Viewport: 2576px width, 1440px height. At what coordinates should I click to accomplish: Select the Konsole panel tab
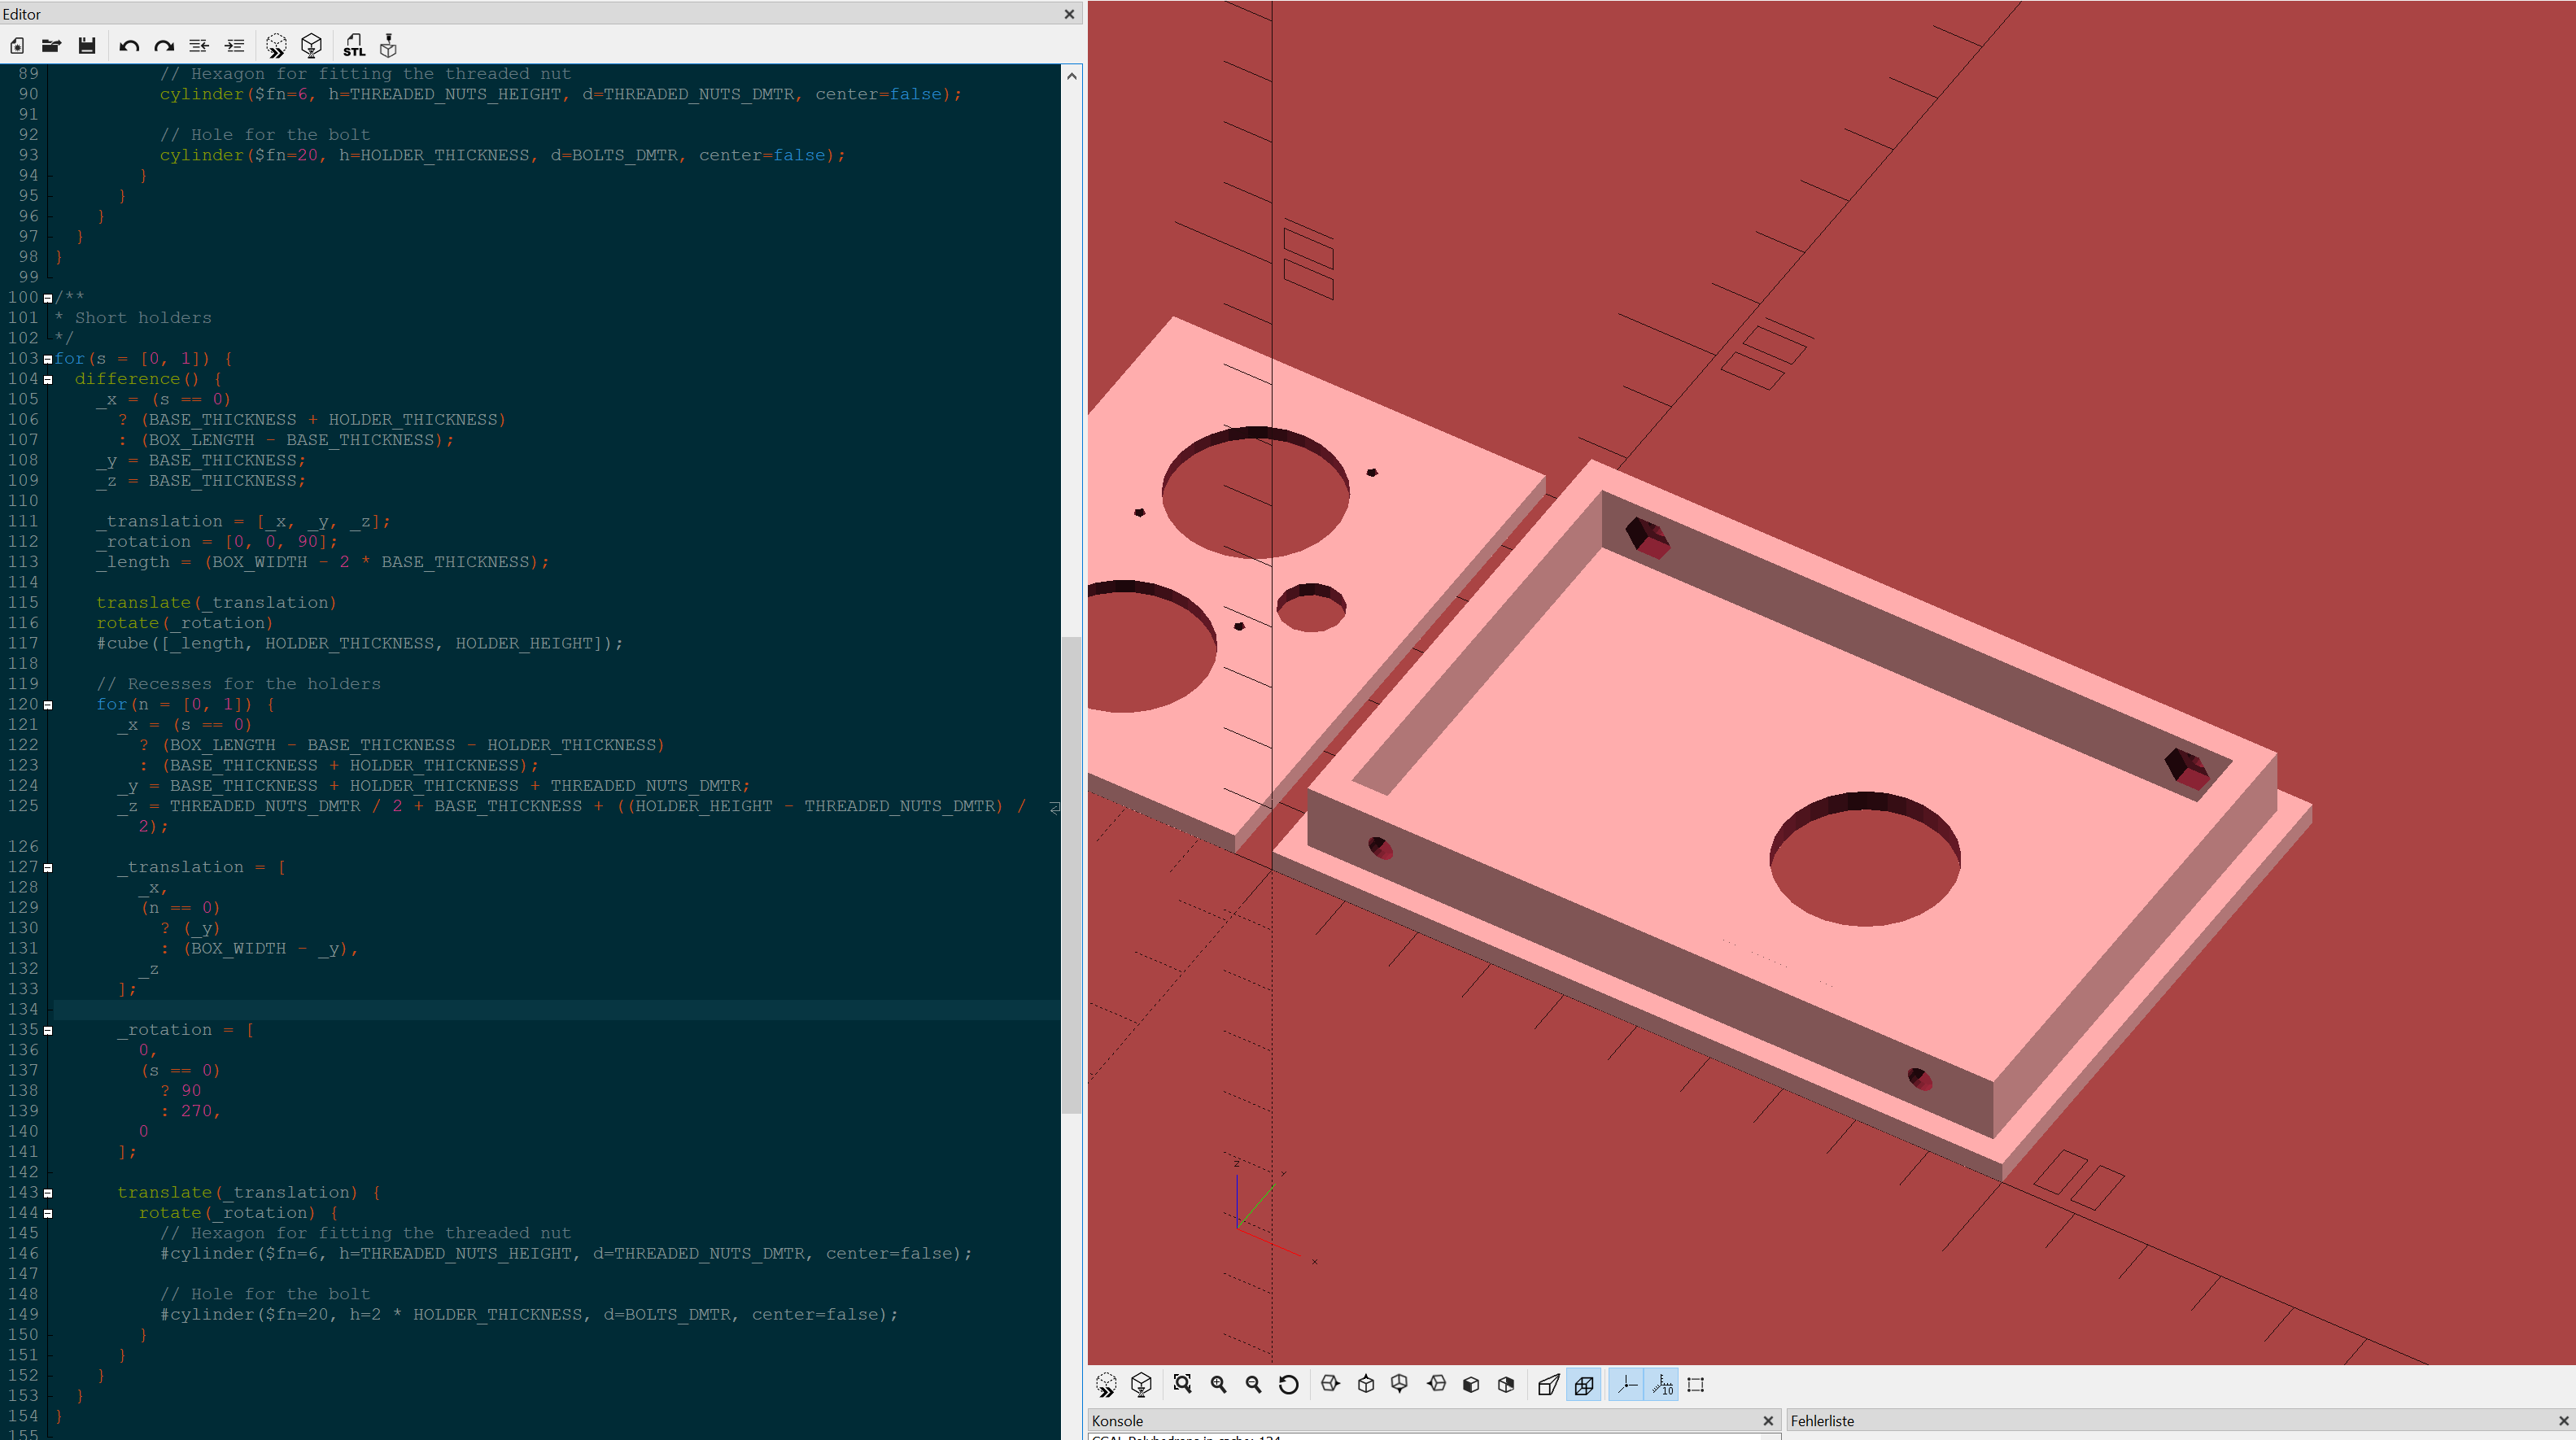pyautogui.click(x=1117, y=1420)
